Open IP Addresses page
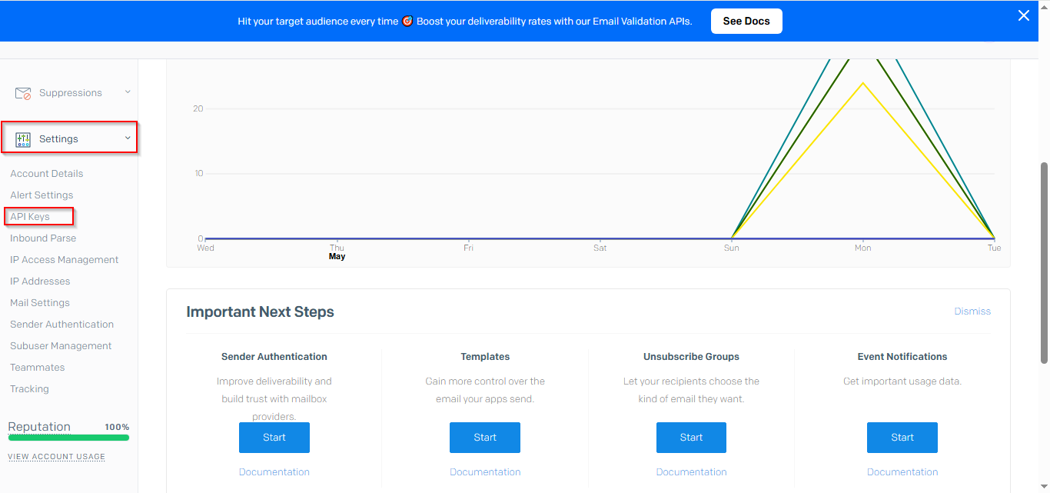 point(40,281)
